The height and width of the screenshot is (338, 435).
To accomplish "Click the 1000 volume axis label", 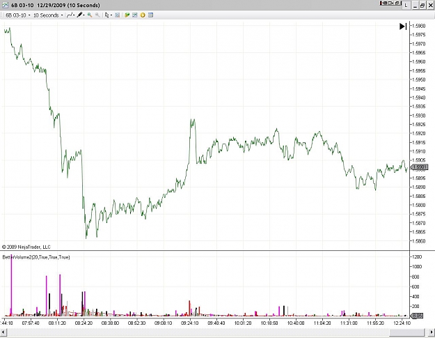I will (x=417, y=267).
